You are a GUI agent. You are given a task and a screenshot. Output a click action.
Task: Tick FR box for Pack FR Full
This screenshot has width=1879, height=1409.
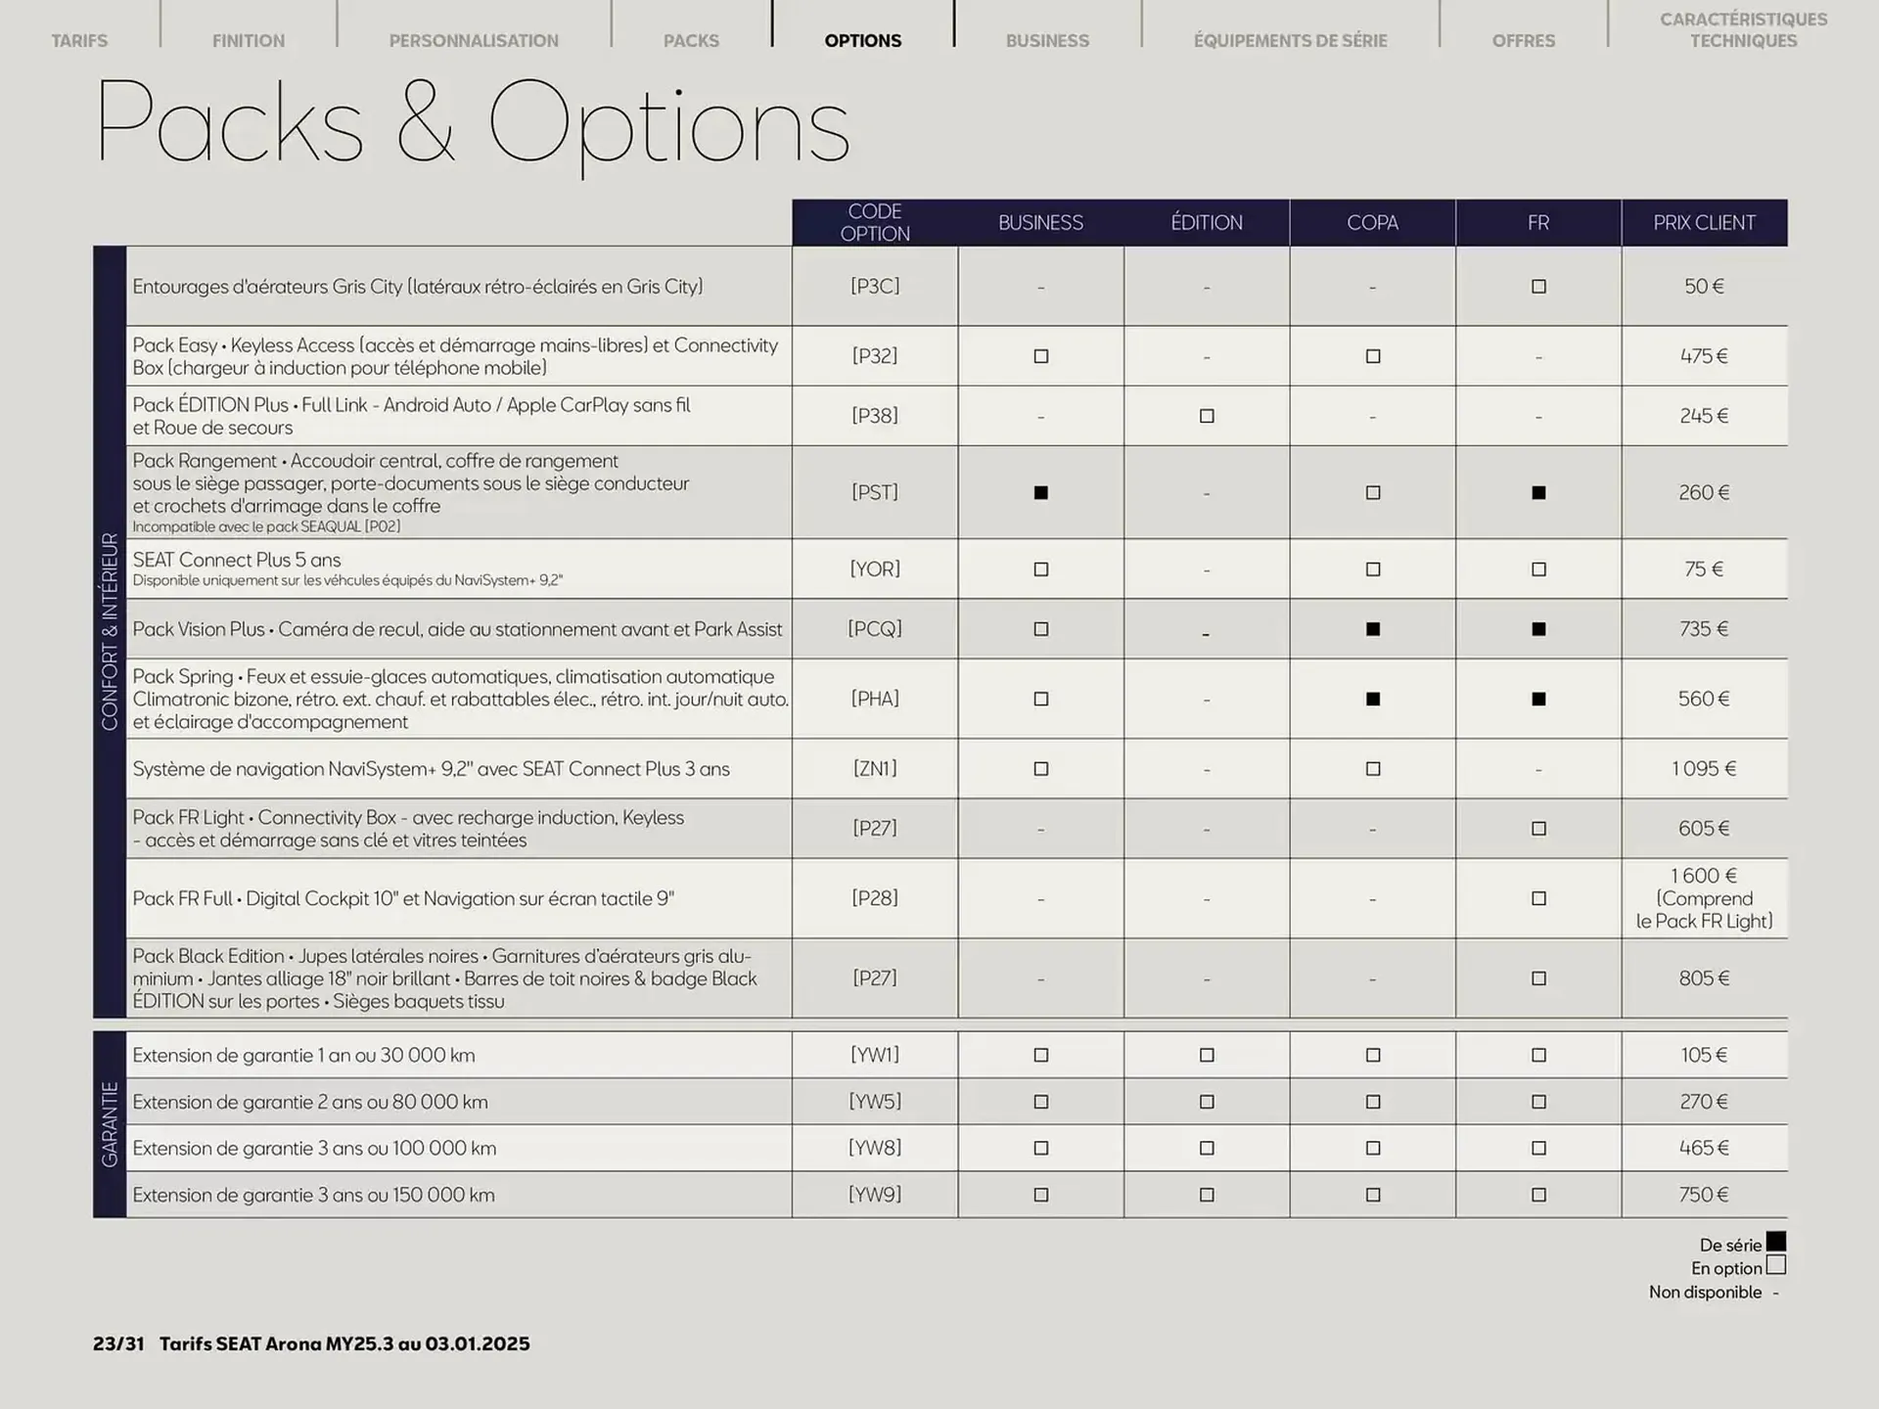(x=1538, y=898)
